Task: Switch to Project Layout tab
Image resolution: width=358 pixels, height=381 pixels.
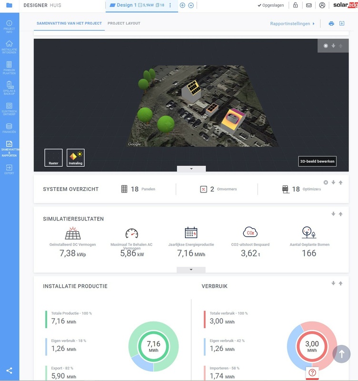Action: 124,23
